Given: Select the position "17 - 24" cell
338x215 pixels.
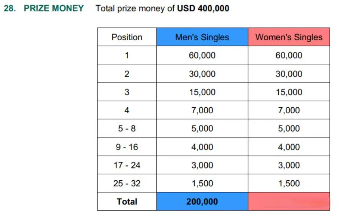Looking at the screenshot, I should (x=127, y=165).
